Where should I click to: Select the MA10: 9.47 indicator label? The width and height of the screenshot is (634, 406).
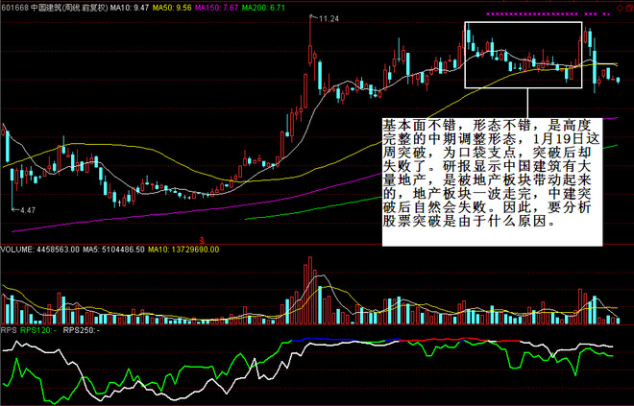(130, 8)
